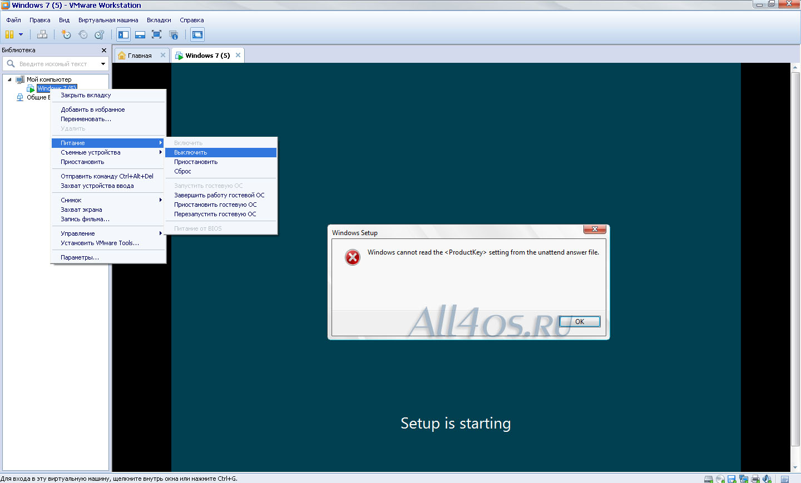
Task: Toggle the show library panel icon
Action: pyautogui.click(x=123, y=34)
